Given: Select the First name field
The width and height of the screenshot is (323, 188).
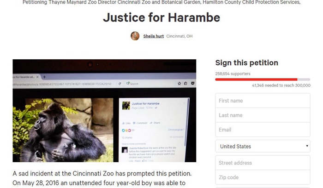Looking at the screenshot, I should [263, 101].
